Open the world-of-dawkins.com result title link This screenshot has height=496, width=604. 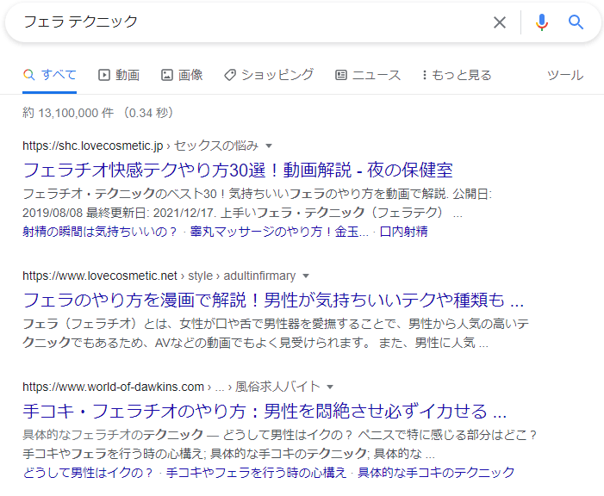pos(264,410)
